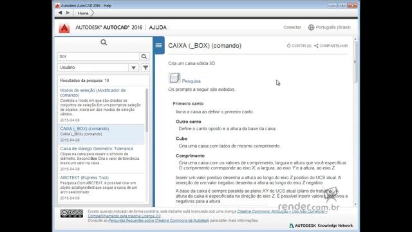Focus the search field containing 'box'

pyautogui.click(x=98, y=56)
